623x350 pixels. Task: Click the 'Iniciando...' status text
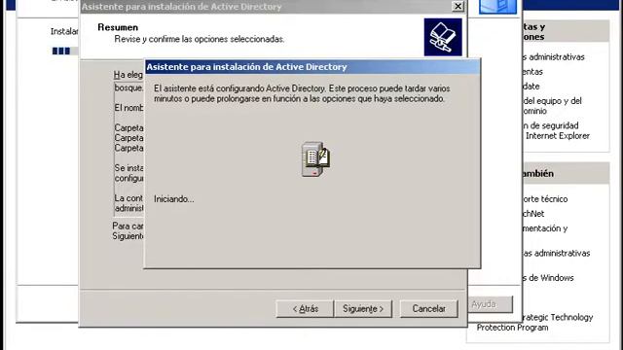pos(174,199)
